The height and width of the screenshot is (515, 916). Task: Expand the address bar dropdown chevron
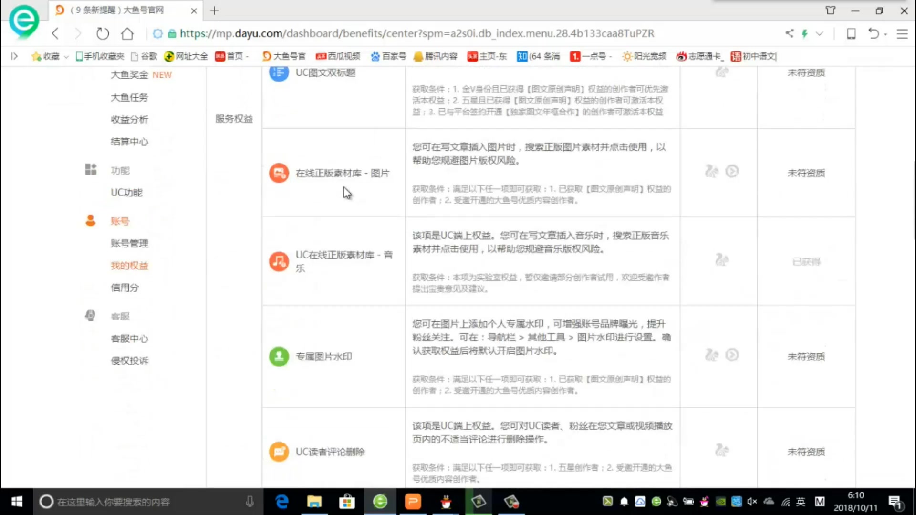(820, 33)
